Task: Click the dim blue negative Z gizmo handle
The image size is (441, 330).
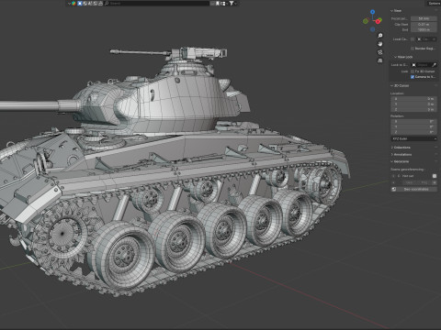Action: 372,29
